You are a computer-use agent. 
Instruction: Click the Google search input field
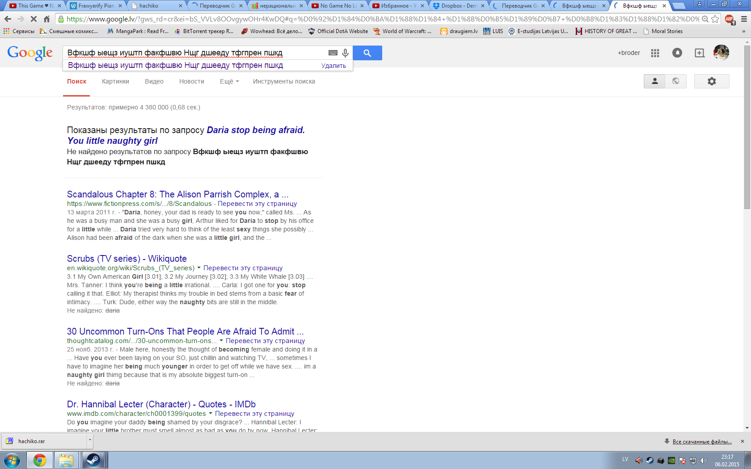pyautogui.click(x=194, y=53)
